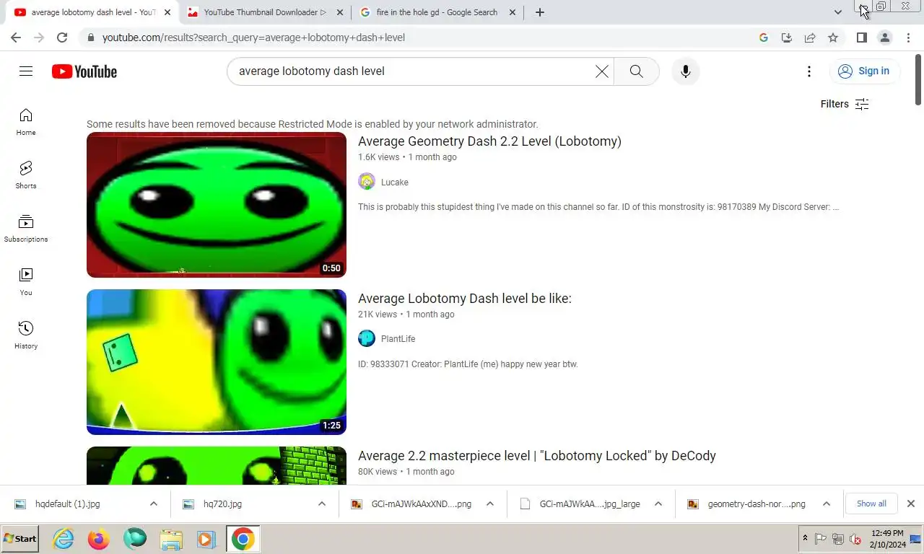924x554 pixels.
Task: Click the PlantLife channel avatar
Action: 367,338
